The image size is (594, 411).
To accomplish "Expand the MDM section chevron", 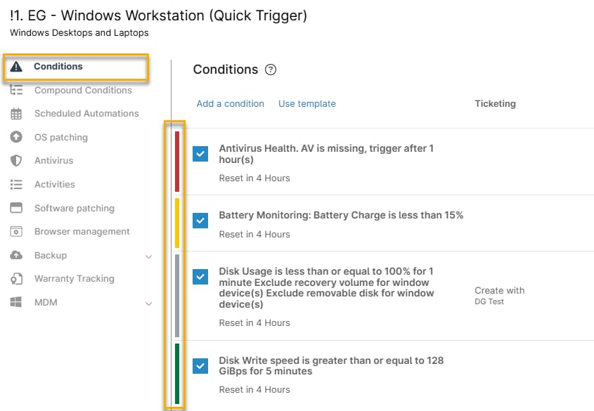I will [x=148, y=304].
